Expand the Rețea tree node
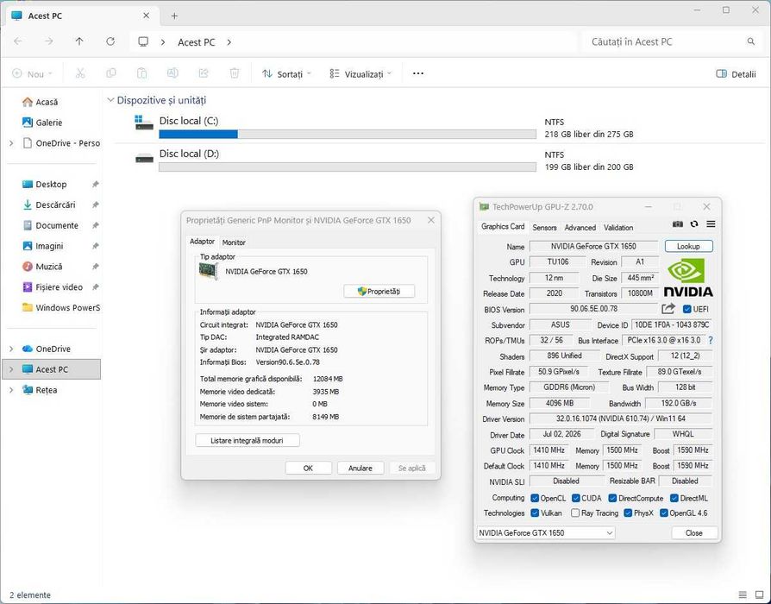This screenshot has height=604, width=771. click(x=11, y=390)
